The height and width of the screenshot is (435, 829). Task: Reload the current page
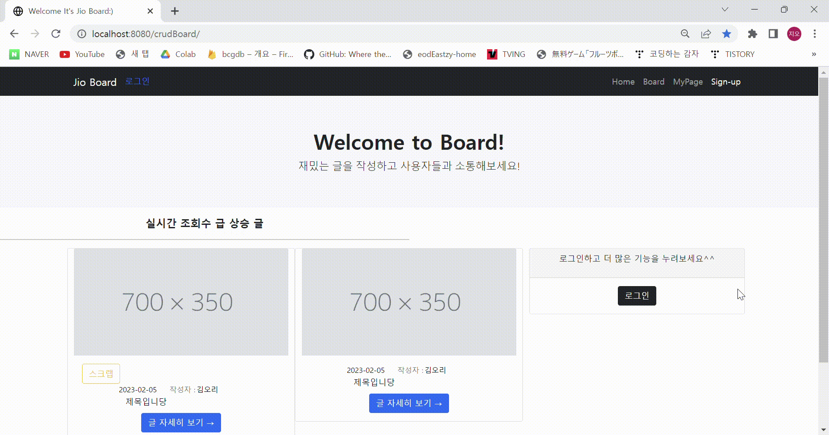point(56,34)
